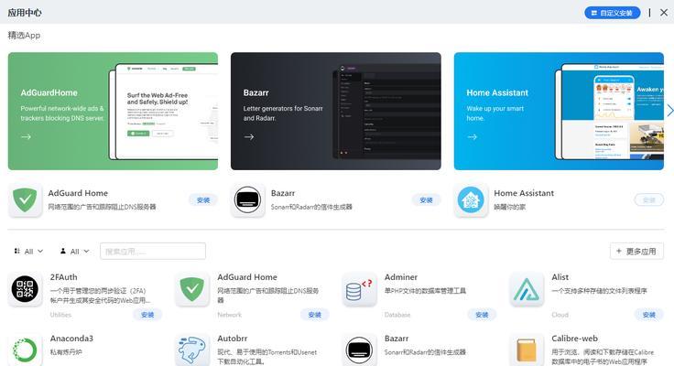The width and height of the screenshot is (674, 366).
Task: Click arrow on AdGuardHome banner
Action: coord(26,136)
